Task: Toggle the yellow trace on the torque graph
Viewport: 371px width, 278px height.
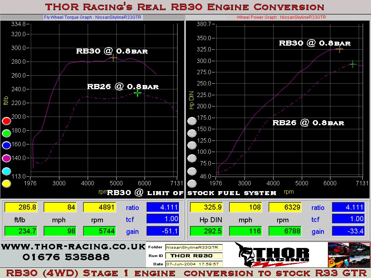Action: pos(6,184)
